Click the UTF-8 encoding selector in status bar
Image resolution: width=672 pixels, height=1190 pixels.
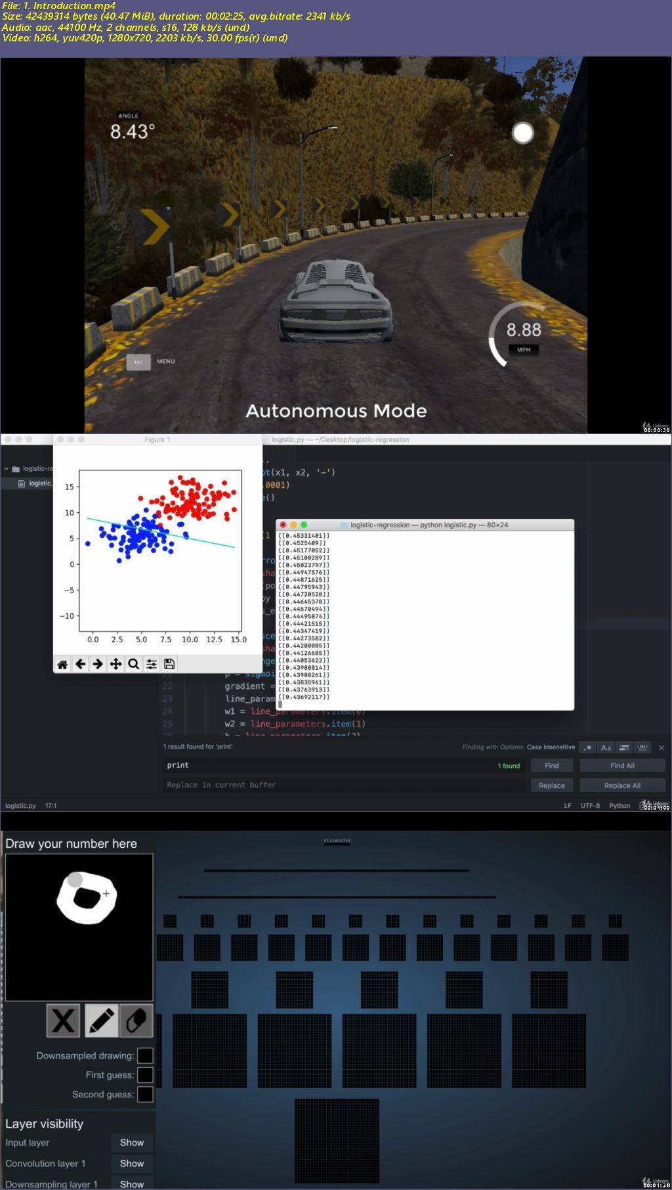[x=590, y=806]
